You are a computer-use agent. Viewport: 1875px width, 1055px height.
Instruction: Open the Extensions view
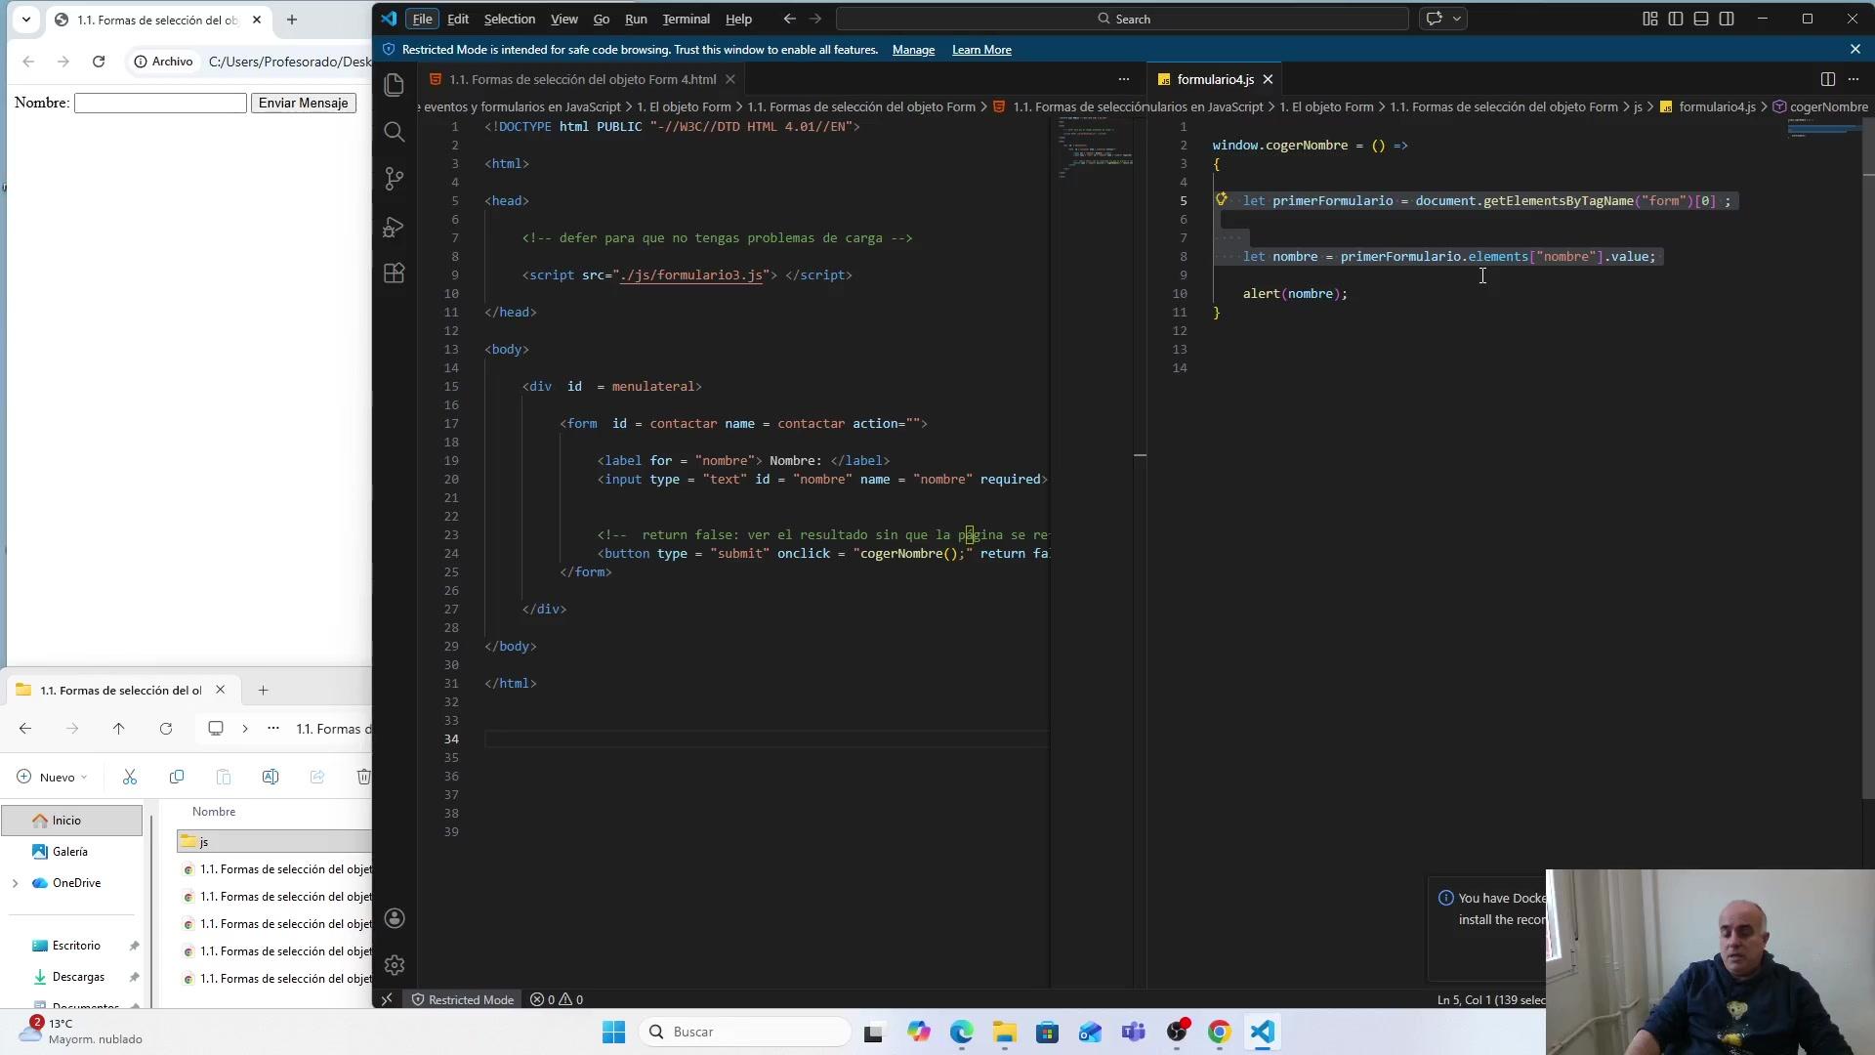(395, 274)
